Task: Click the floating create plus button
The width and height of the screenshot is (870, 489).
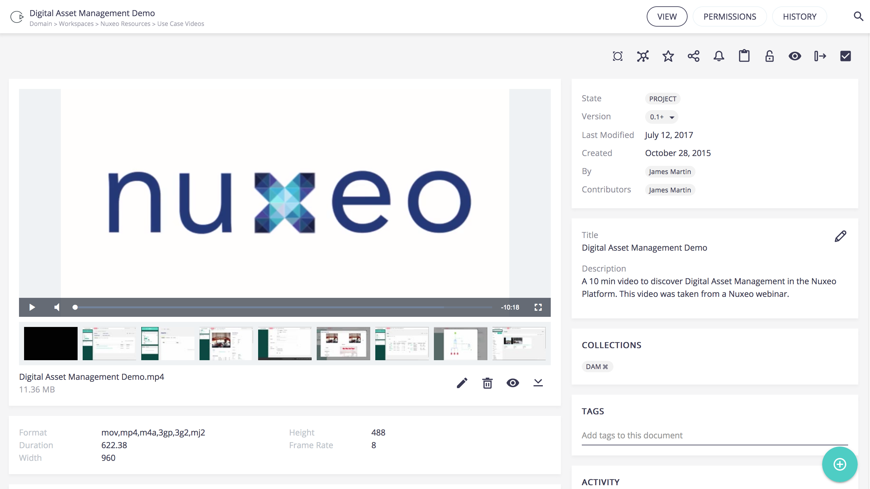Action: point(840,464)
